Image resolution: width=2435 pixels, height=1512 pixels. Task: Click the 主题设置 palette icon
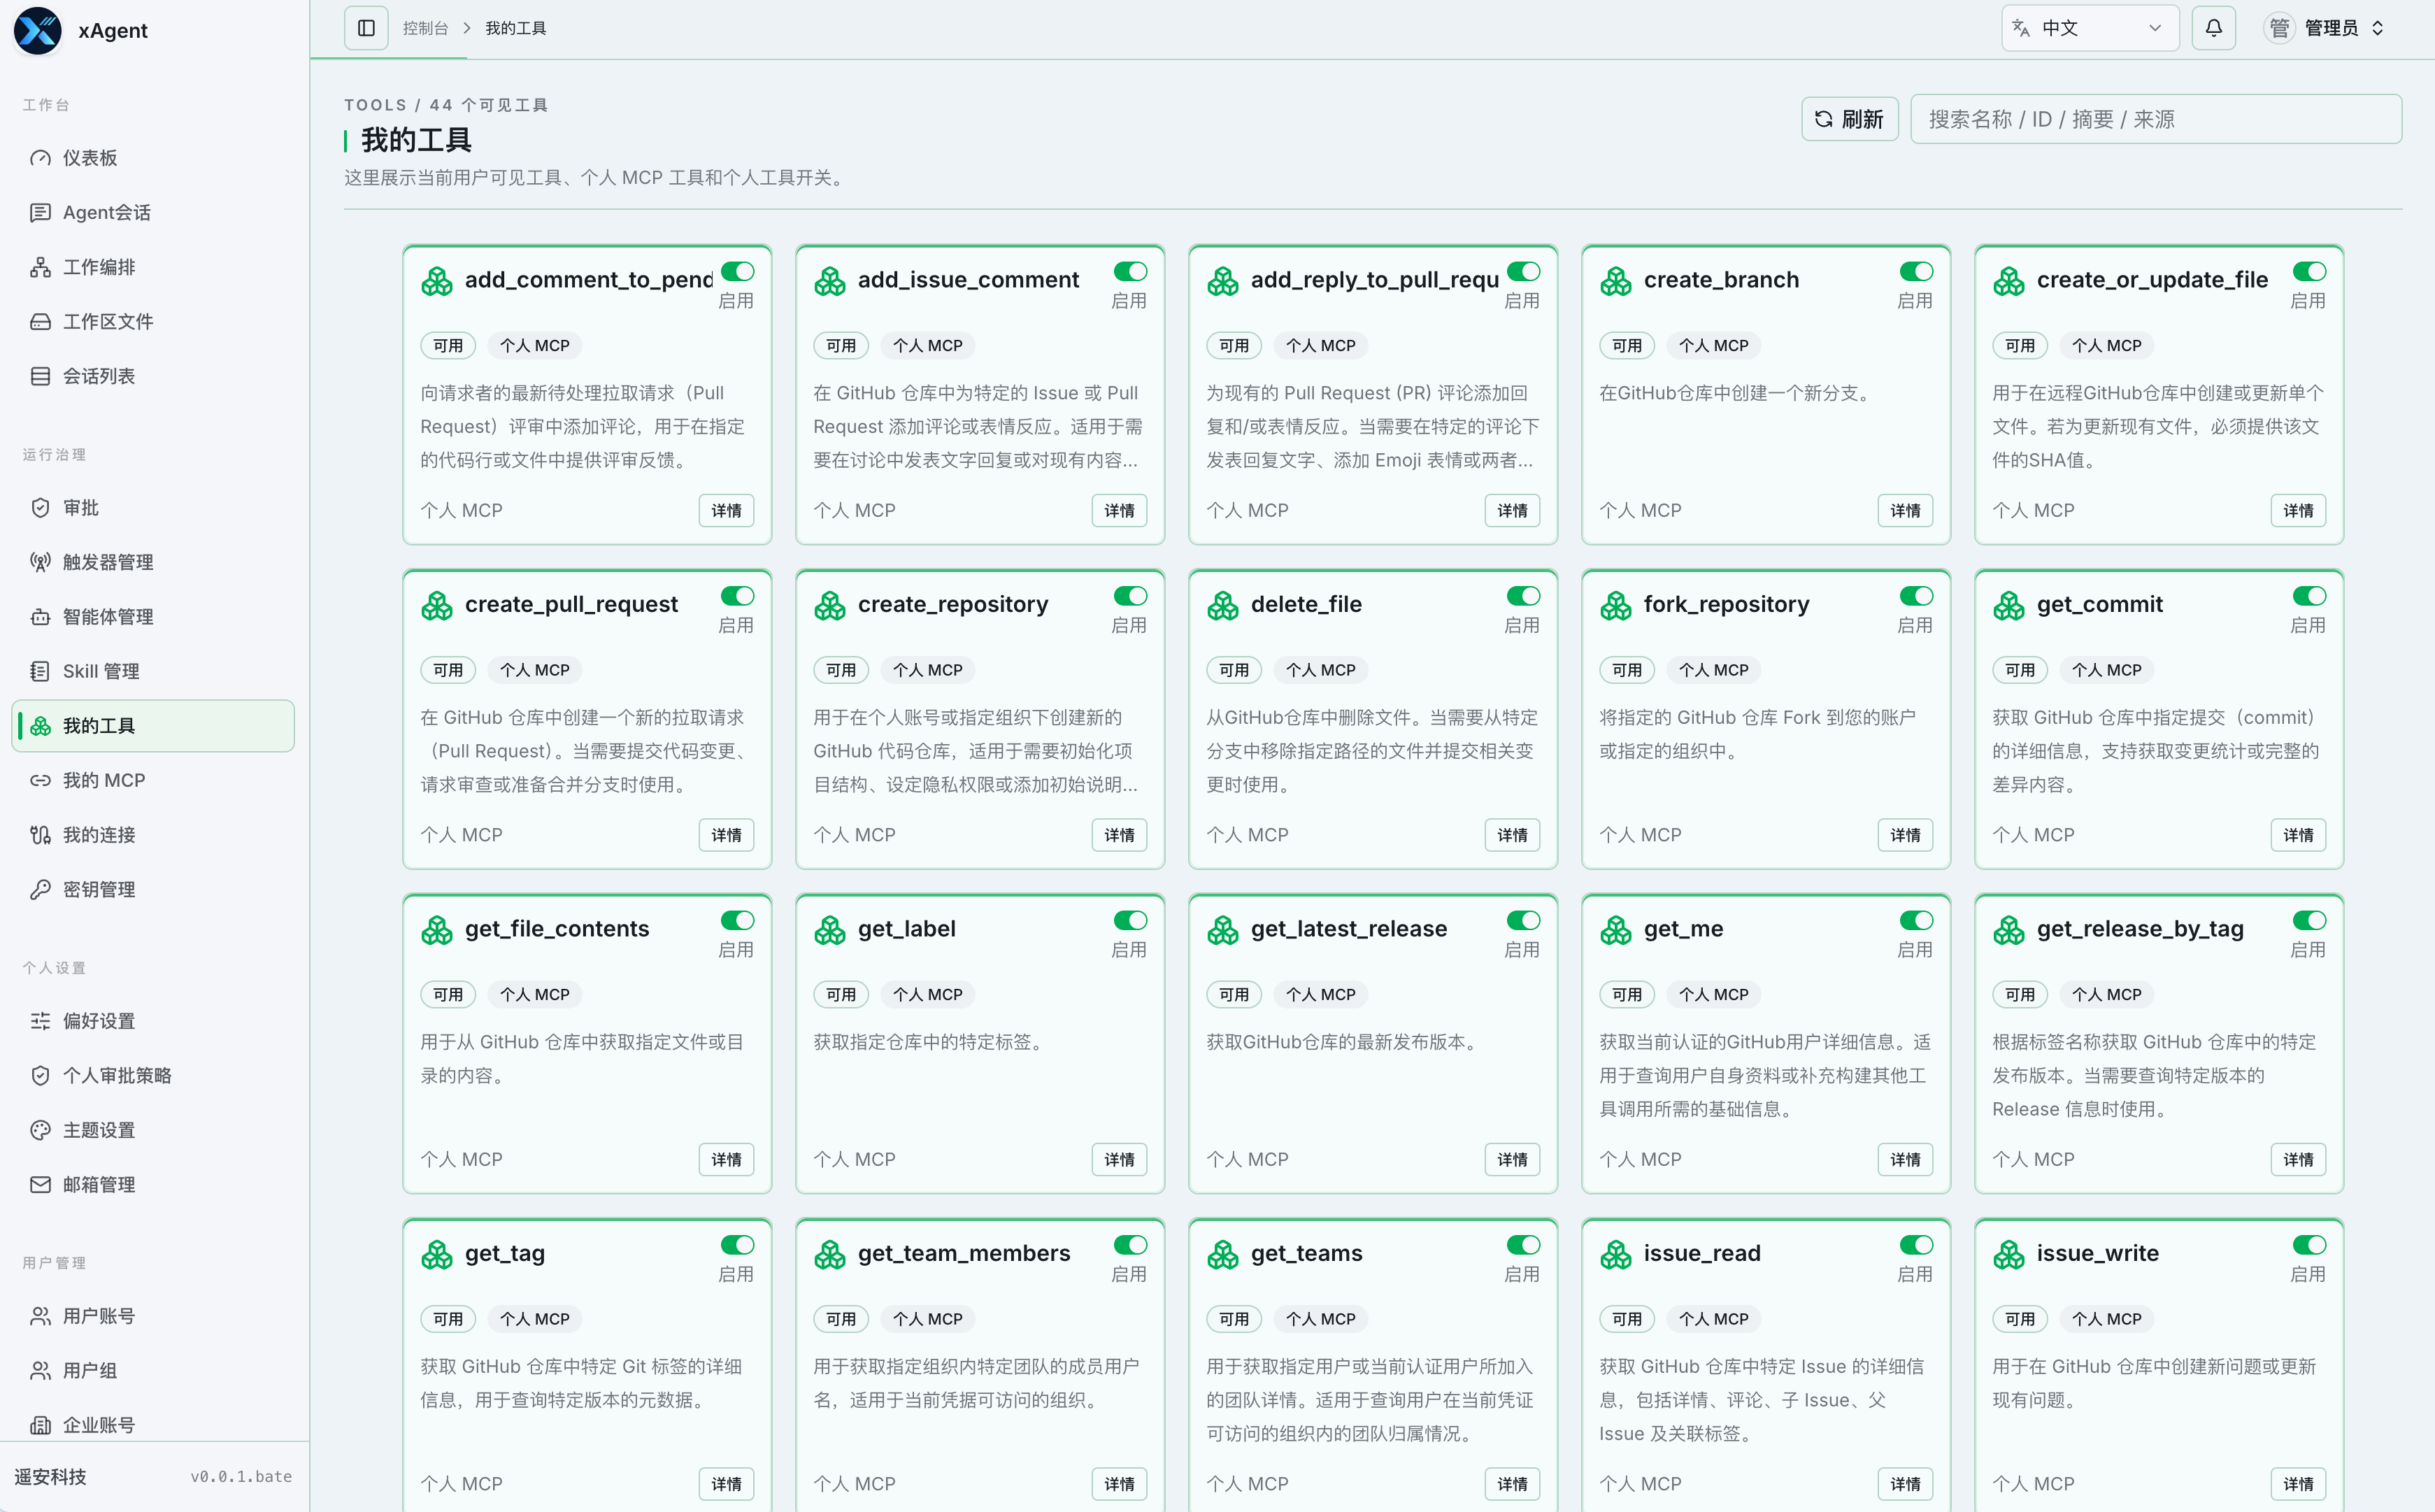(x=40, y=1130)
